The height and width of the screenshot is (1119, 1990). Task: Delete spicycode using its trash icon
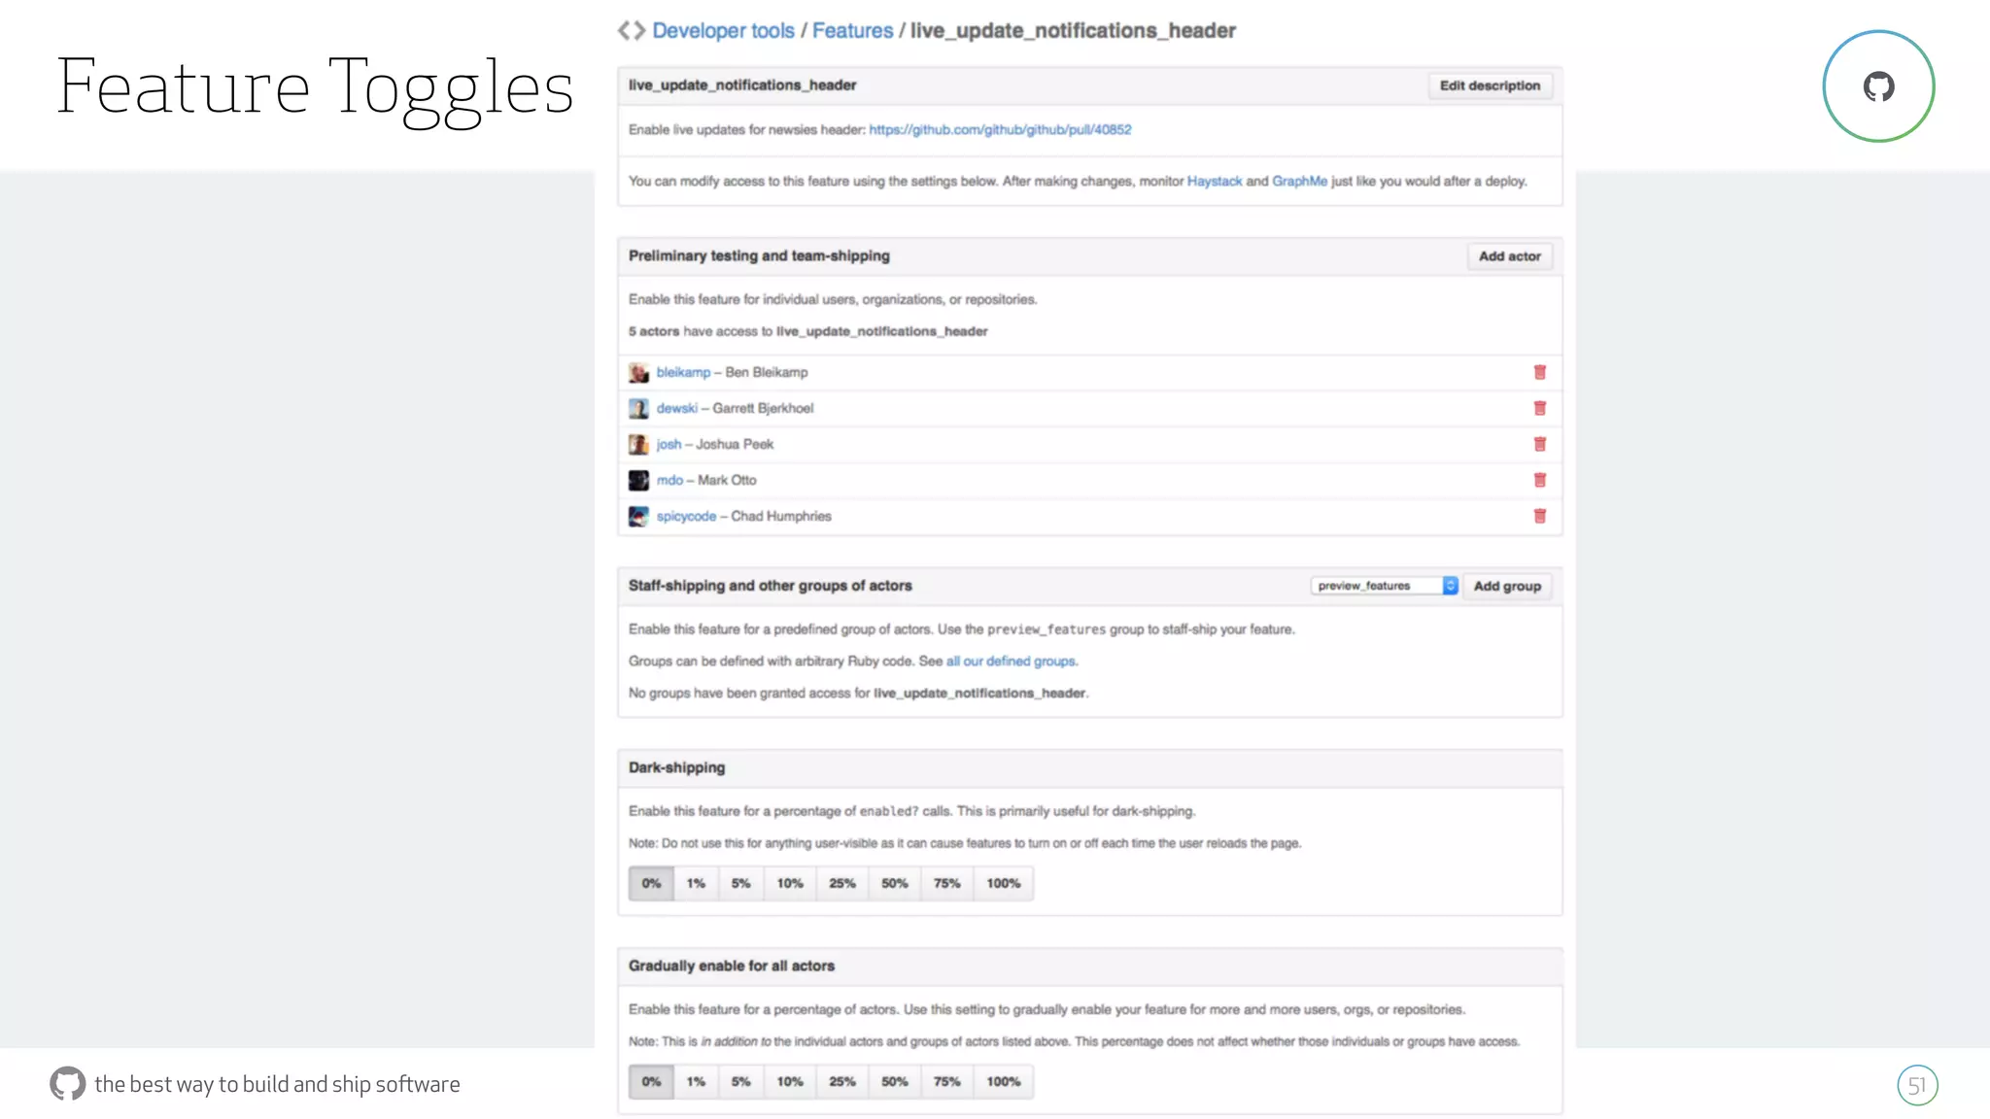1539,516
